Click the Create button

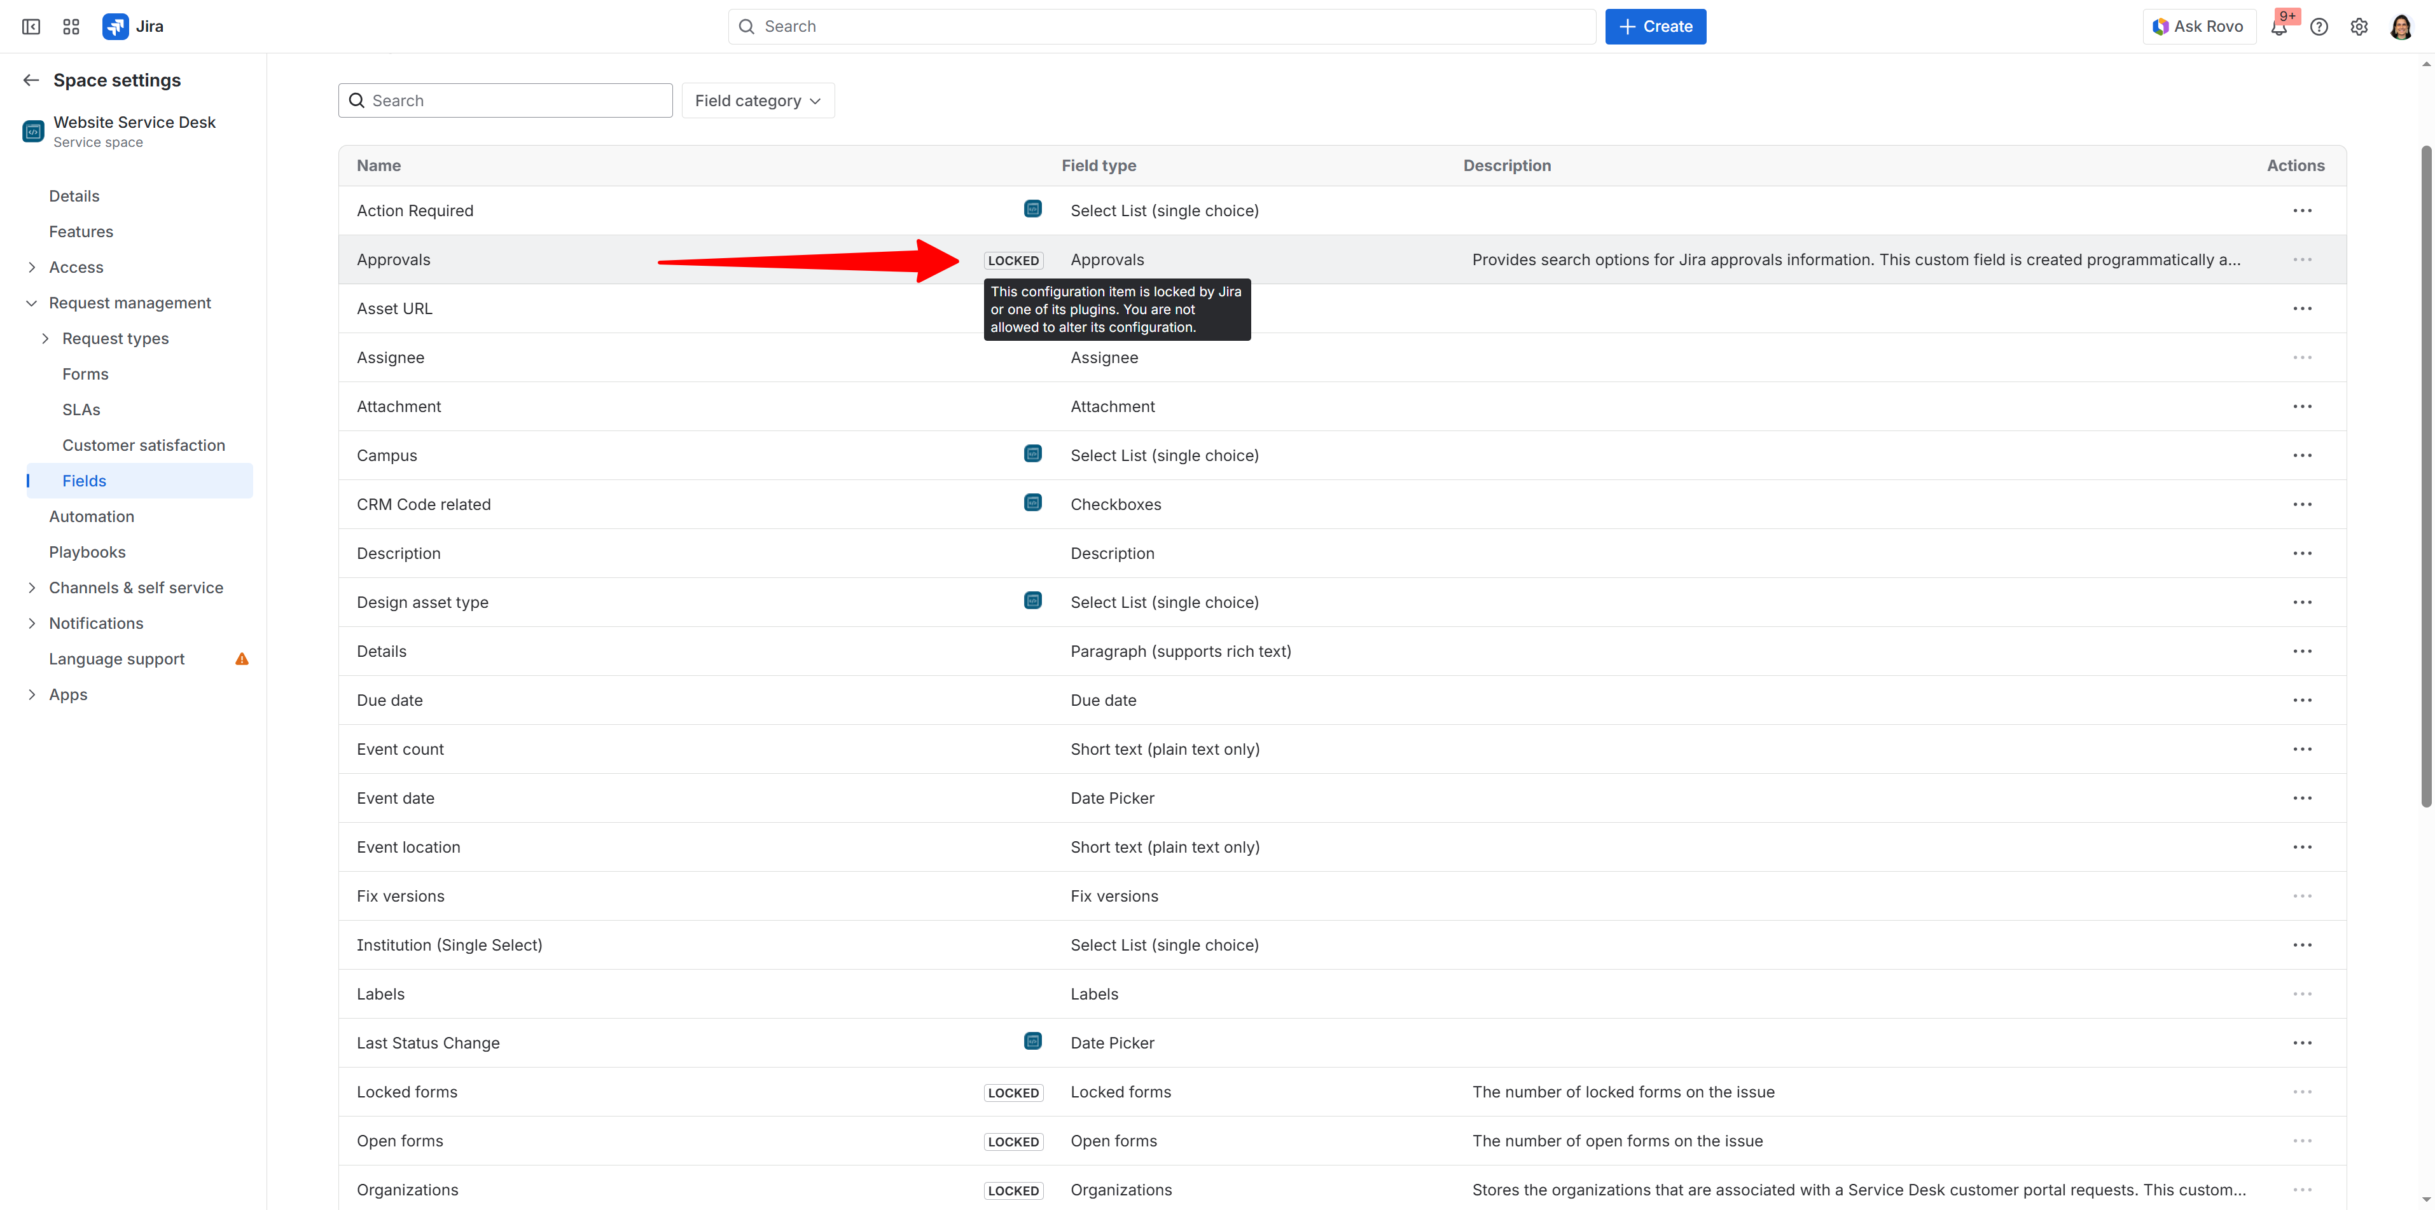[1655, 27]
